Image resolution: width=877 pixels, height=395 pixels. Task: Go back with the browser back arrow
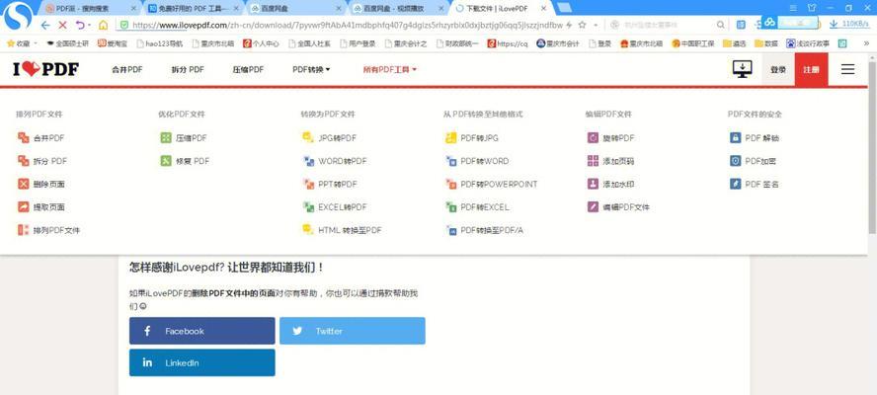pyautogui.click(x=45, y=25)
